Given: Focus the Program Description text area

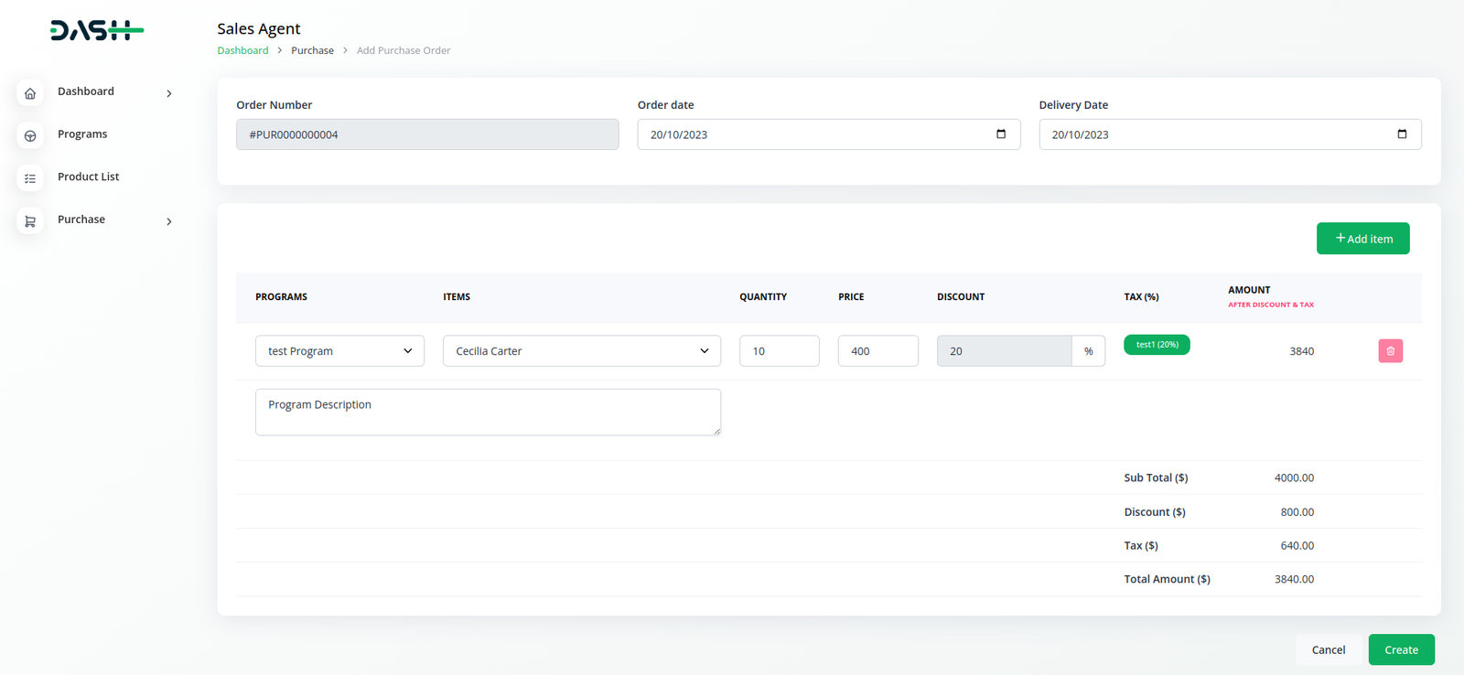Looking at the screenshot, I should pos(488,412).
